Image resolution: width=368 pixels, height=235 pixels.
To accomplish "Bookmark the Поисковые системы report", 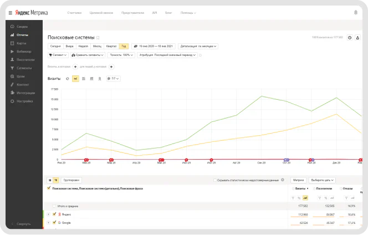I will pos(98,38).
